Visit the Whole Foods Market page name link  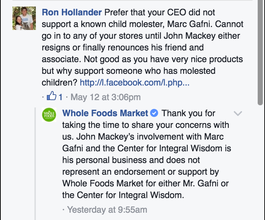[105, 113]
